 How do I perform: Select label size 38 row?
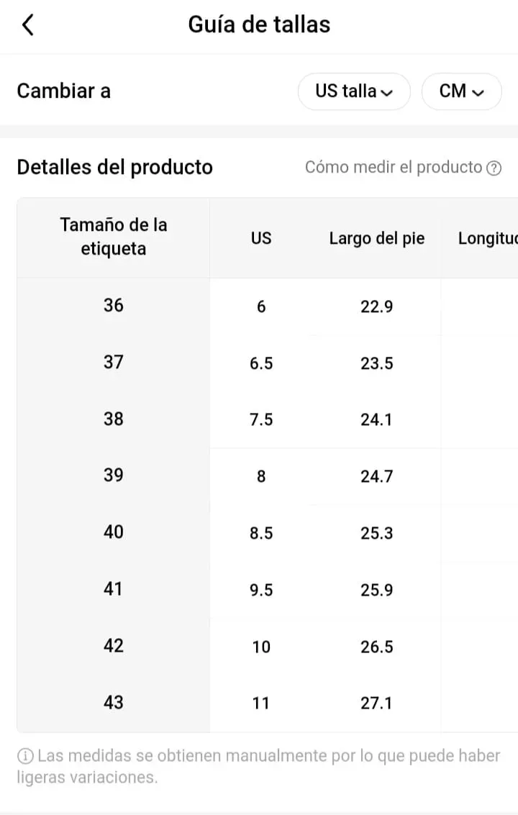(x=114, y=419)
